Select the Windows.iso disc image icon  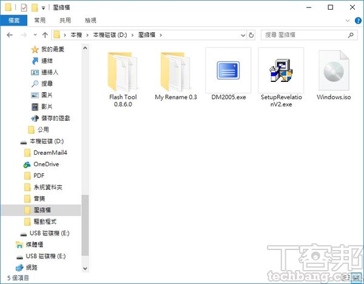(334, 70)
